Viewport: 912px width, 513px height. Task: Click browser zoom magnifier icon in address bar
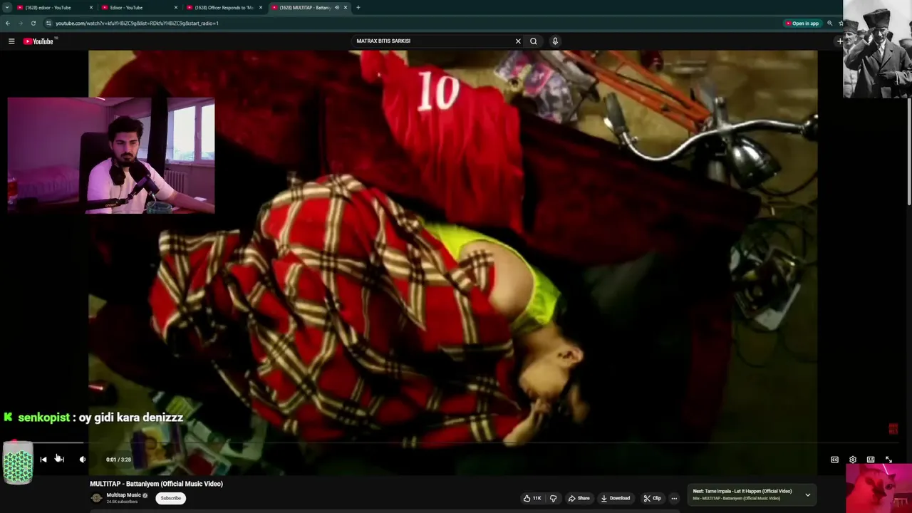coord(829,23)
